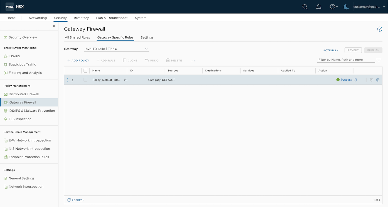Switch to the All Shared Rules tab
Viewport: 388px width, 207px height.
[77, 37]
